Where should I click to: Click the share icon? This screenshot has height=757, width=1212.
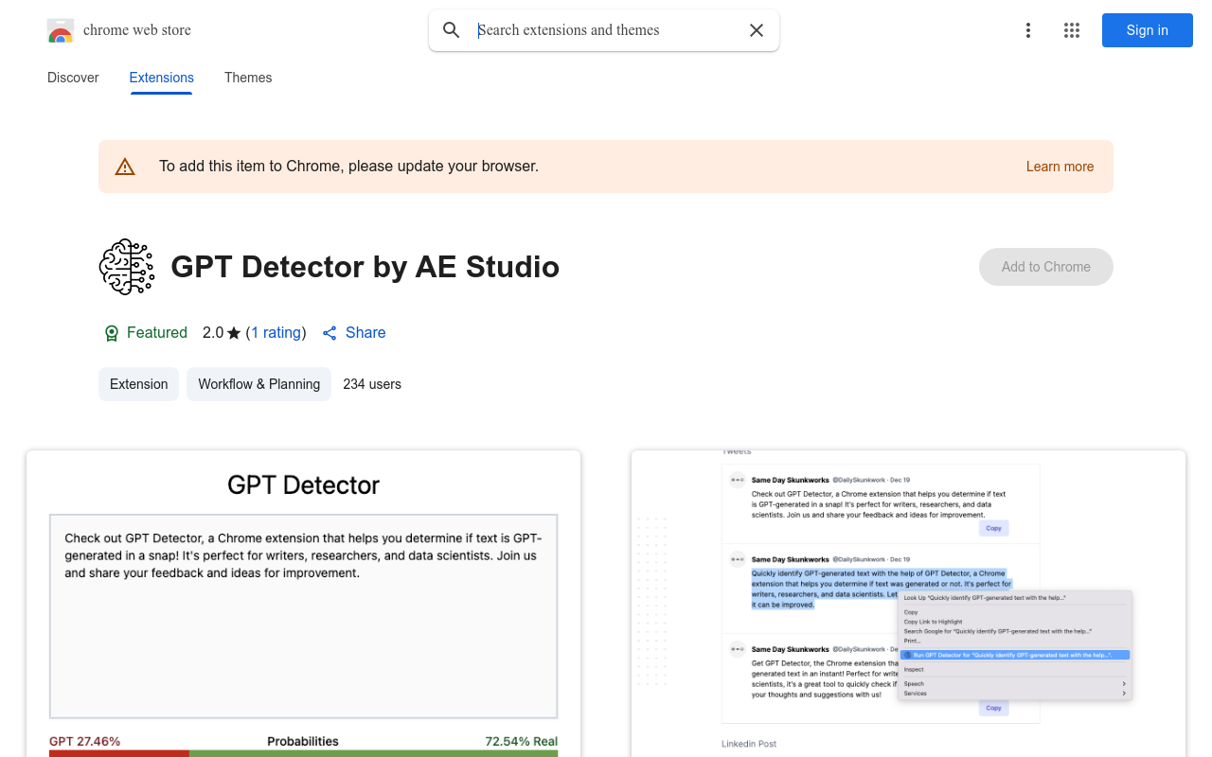click(x=330, y=333)
